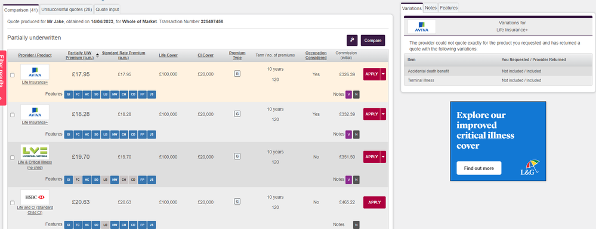Click the G premium type icon in £19.70 row

(237, 156)
